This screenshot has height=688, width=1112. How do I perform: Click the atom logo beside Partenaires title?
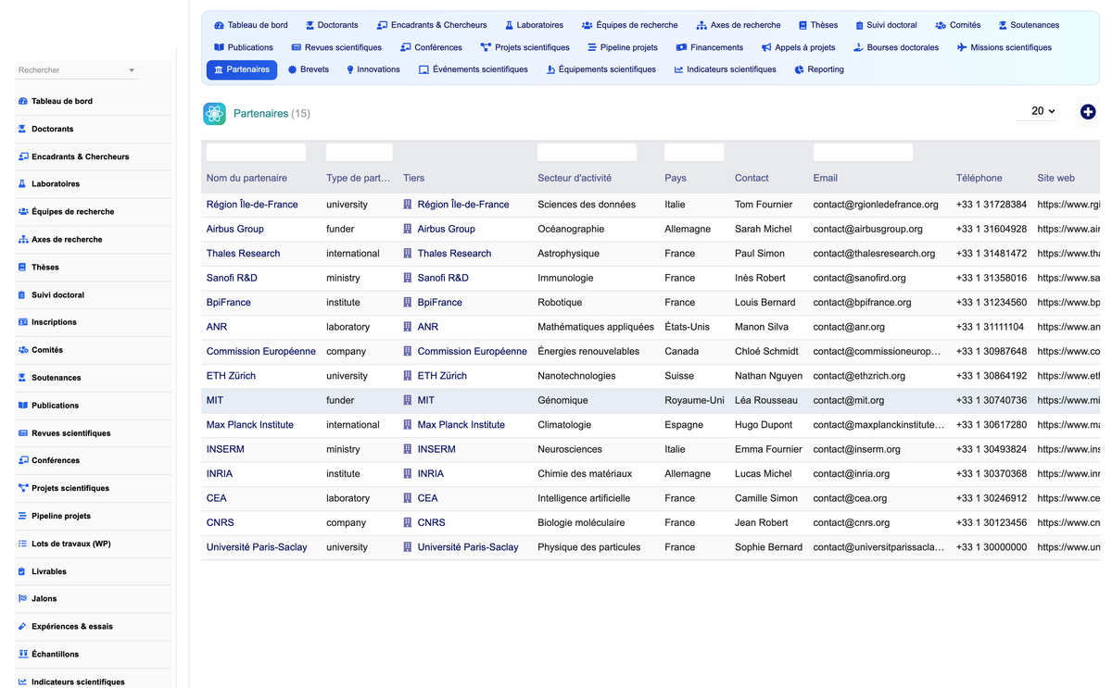tap(214, 114)
